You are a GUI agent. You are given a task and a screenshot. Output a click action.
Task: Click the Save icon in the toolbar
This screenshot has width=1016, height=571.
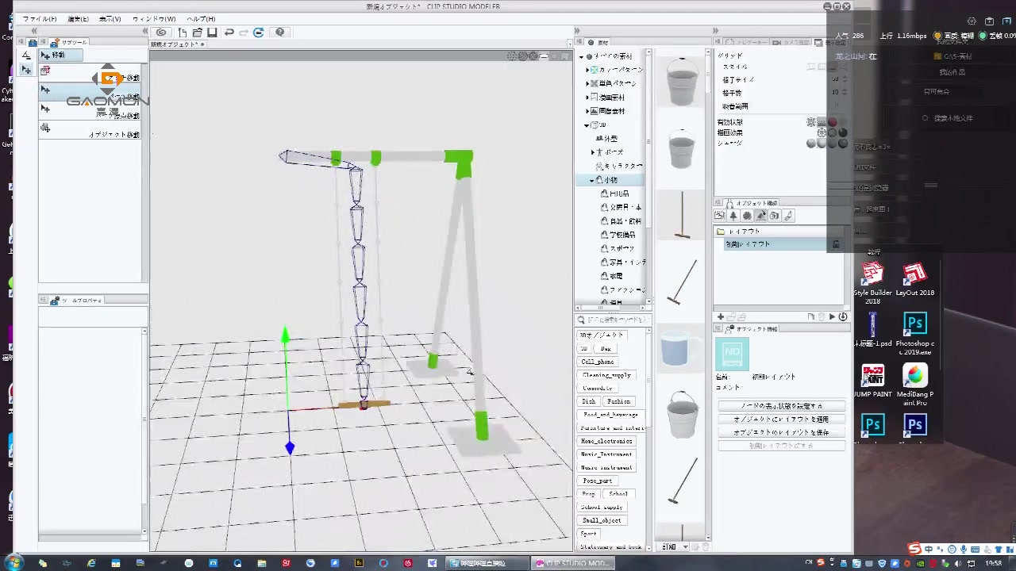point(212,32)
